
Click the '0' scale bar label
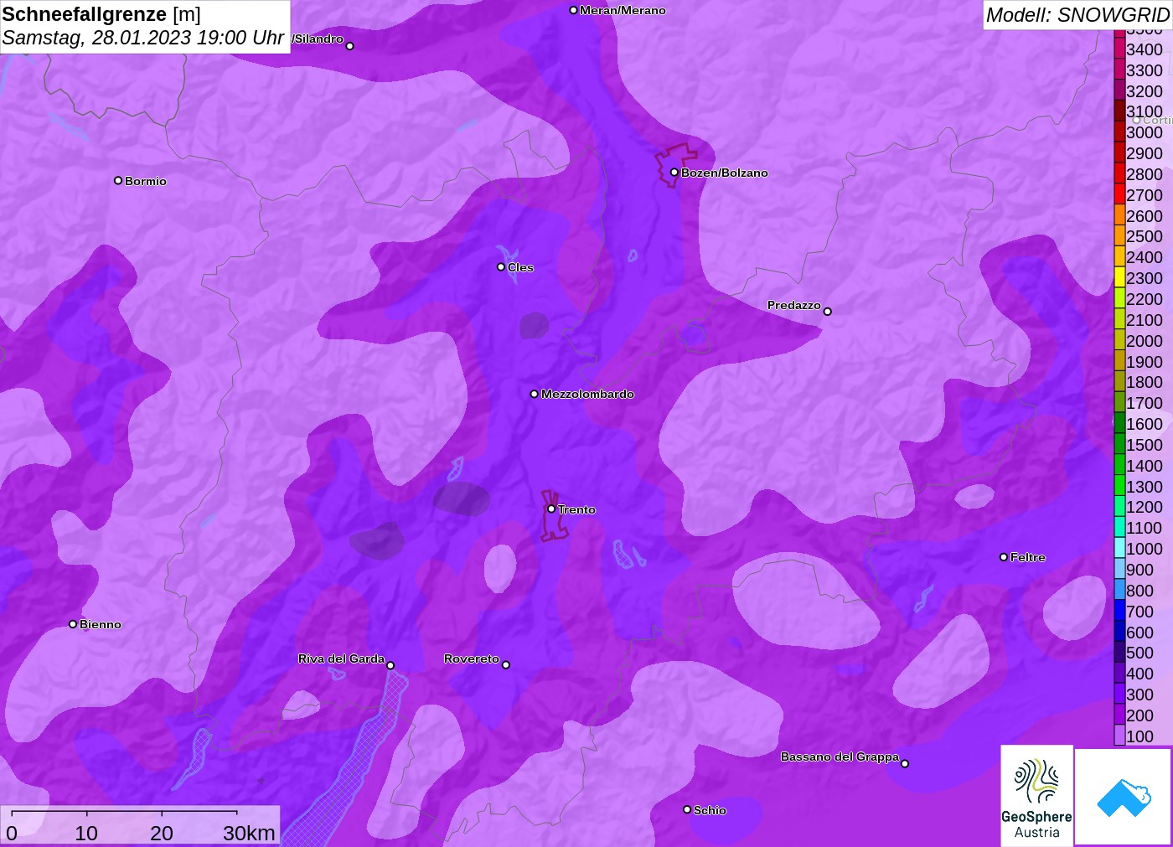pos(12,833)
